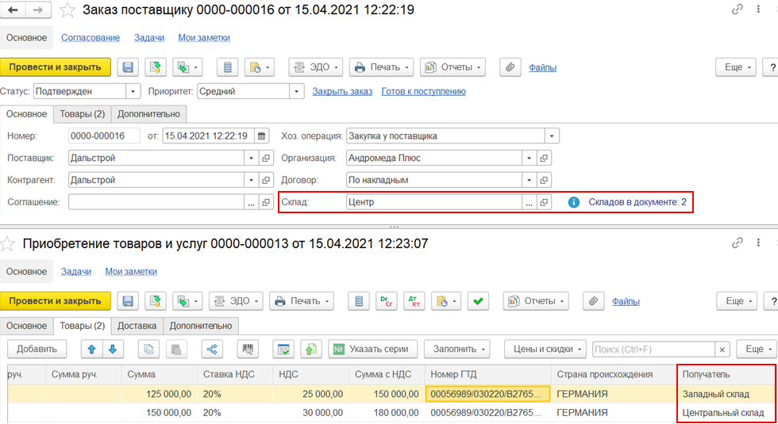Open Отчеты menu in supplier order toolbar
The width and height of the screenshot is (778, 424).
coord(453,67)
